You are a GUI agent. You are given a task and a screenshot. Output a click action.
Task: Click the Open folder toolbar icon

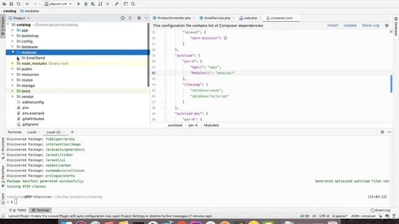4,4
